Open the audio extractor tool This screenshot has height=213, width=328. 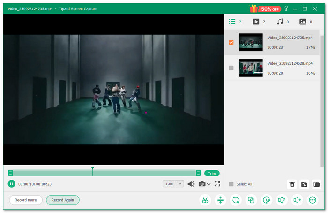tap(282, 200)
